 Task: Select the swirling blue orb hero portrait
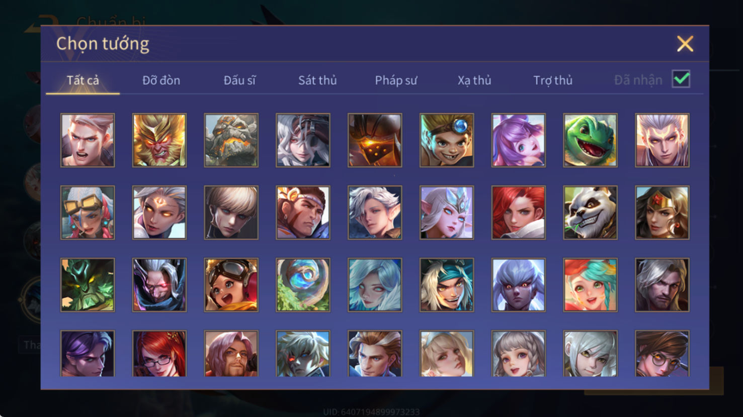tap(303, 285)
